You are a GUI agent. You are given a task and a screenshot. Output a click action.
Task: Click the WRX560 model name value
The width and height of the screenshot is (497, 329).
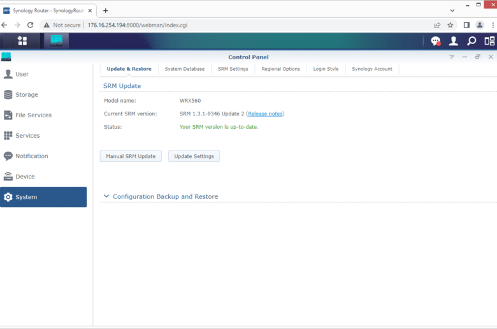(190, 101)
